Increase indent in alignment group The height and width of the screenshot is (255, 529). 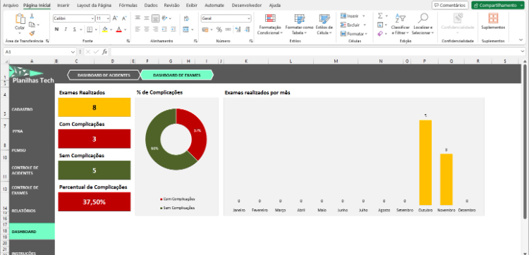(173, 30)
